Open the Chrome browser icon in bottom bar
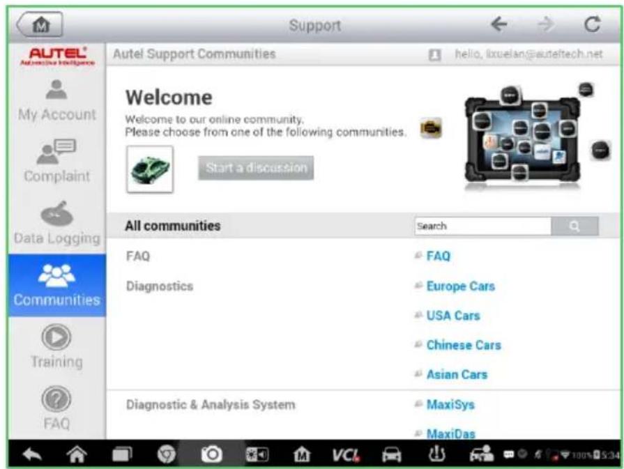This screenshot has height=469, width=624. click(167, 454)
